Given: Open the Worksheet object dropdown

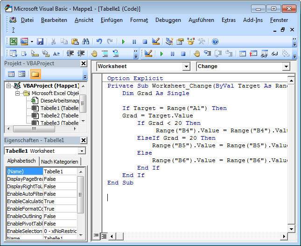Looking at the screenshot, I should 186,67.
